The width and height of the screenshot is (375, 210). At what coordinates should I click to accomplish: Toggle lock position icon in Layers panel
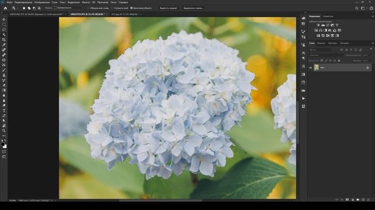coord(330,61)
